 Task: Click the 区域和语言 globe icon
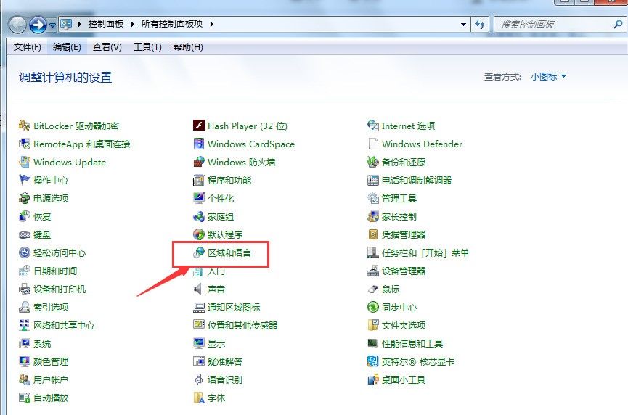click(199, 252)
